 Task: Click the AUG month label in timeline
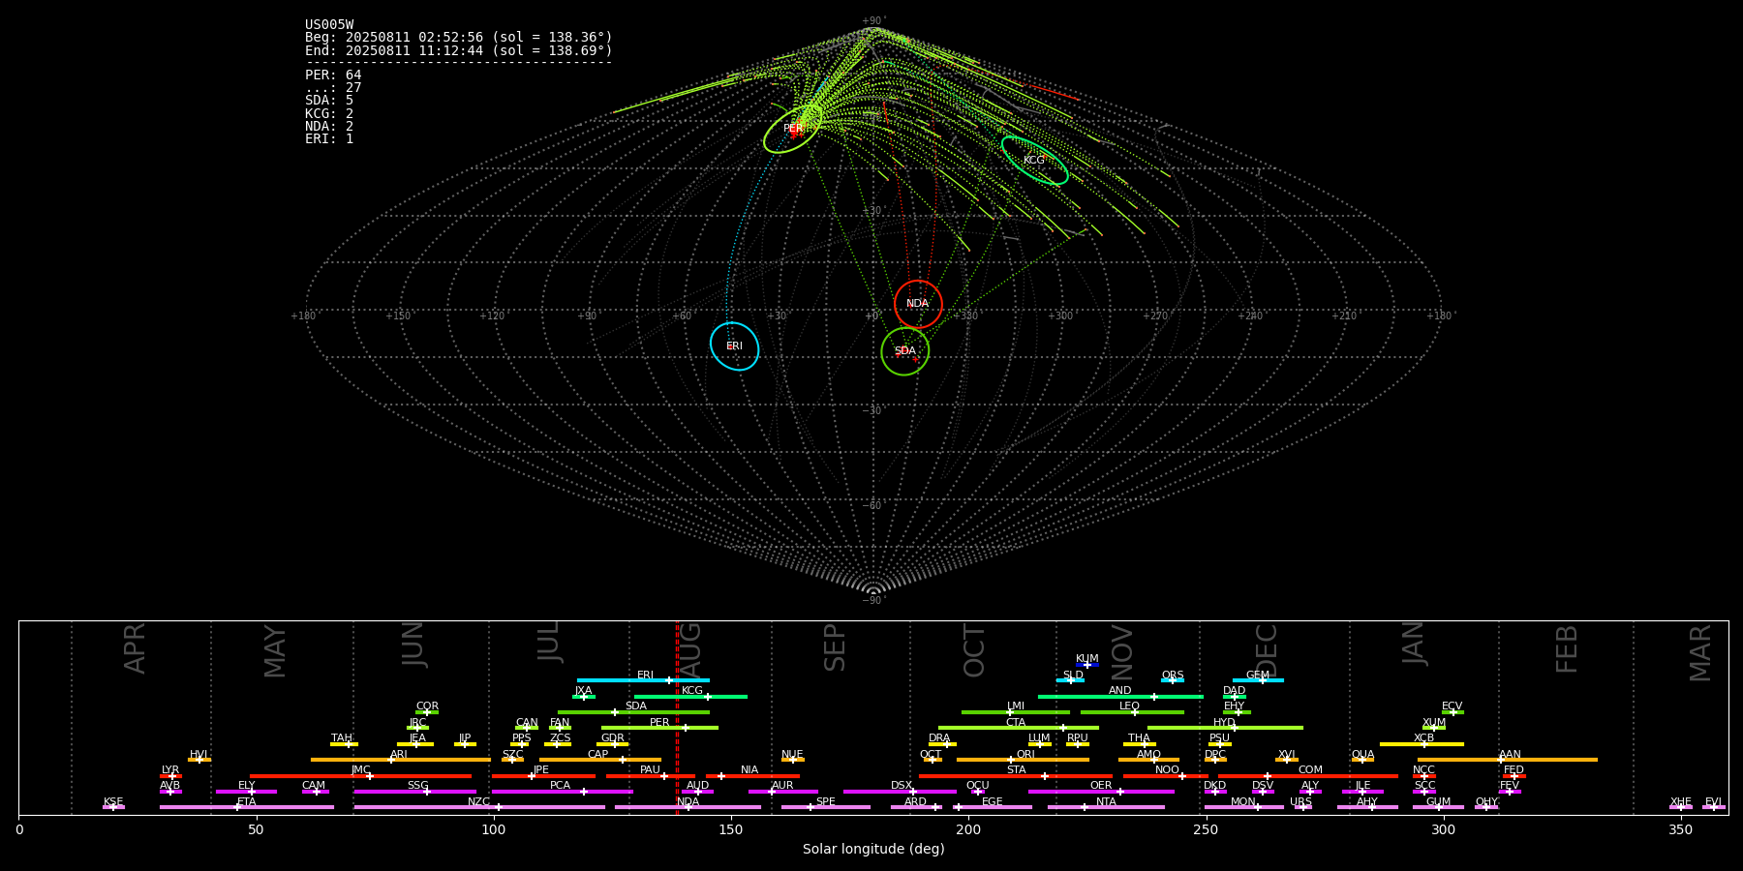coord(689,648)
